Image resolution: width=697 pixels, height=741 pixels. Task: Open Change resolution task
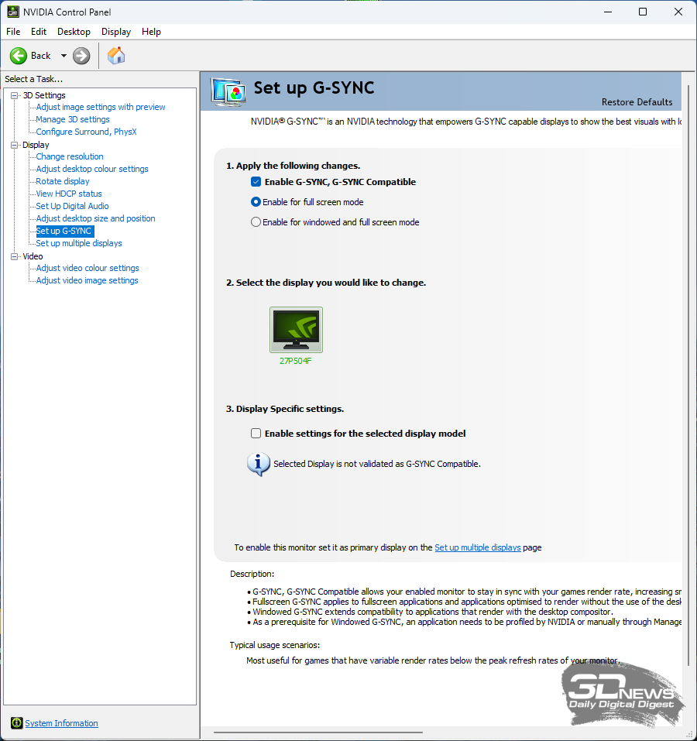(70, 156)
